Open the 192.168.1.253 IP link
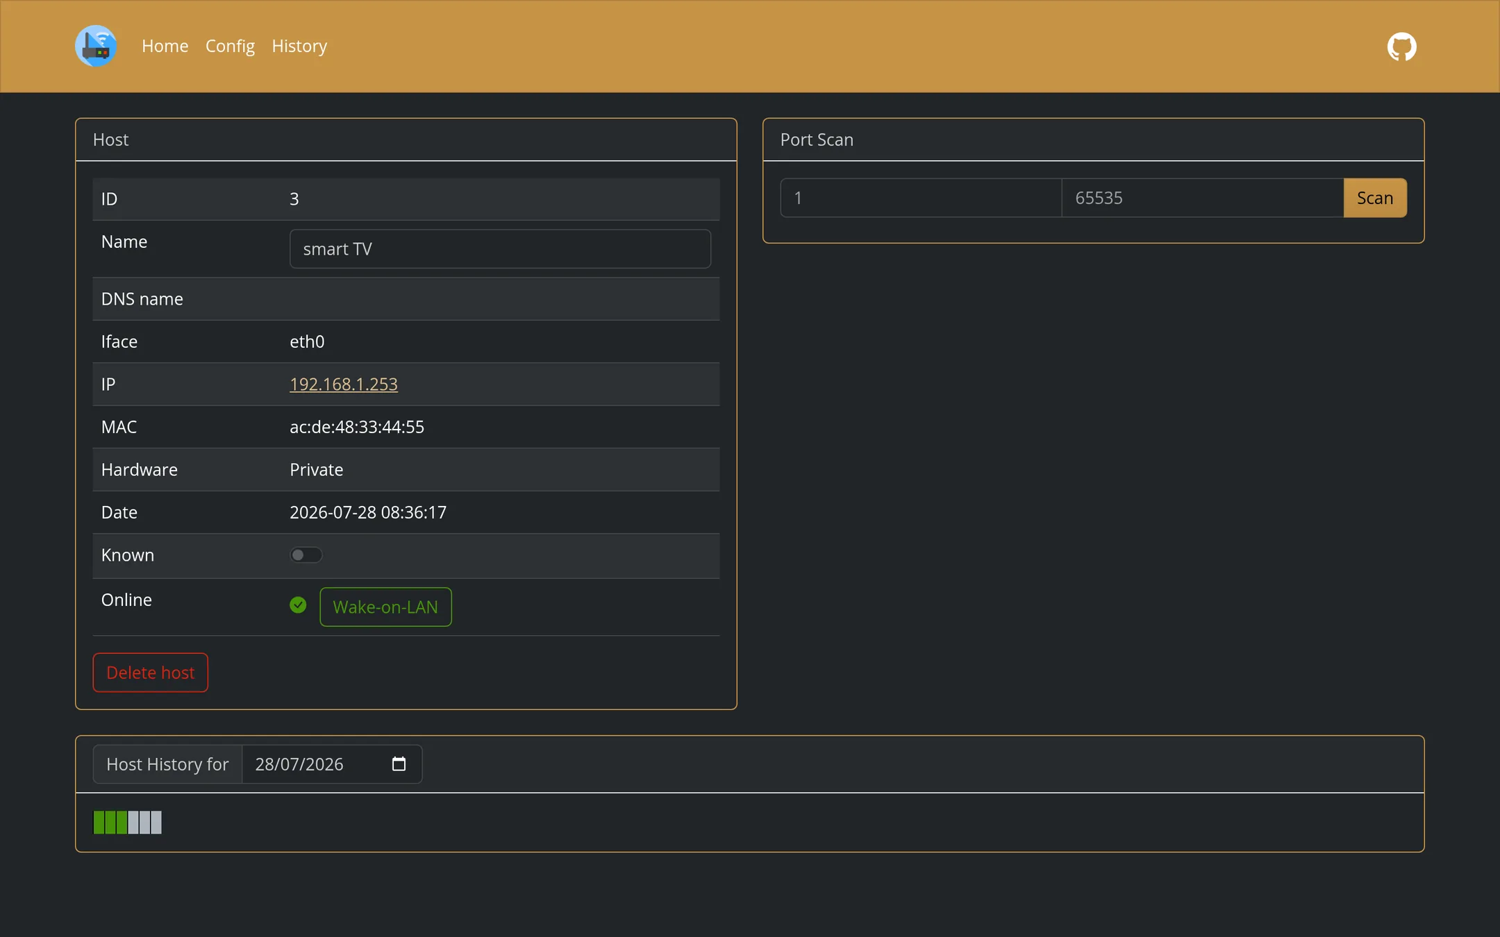 coord(344,384)
